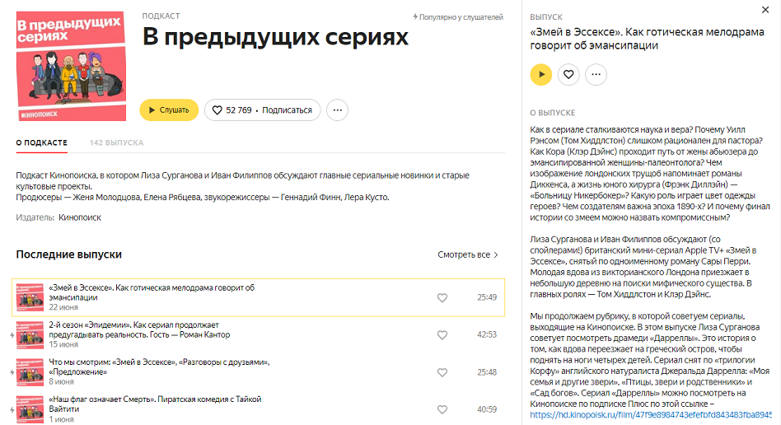
Task: Switch to the 142 выпуска tab
Action: pos(116,143)
